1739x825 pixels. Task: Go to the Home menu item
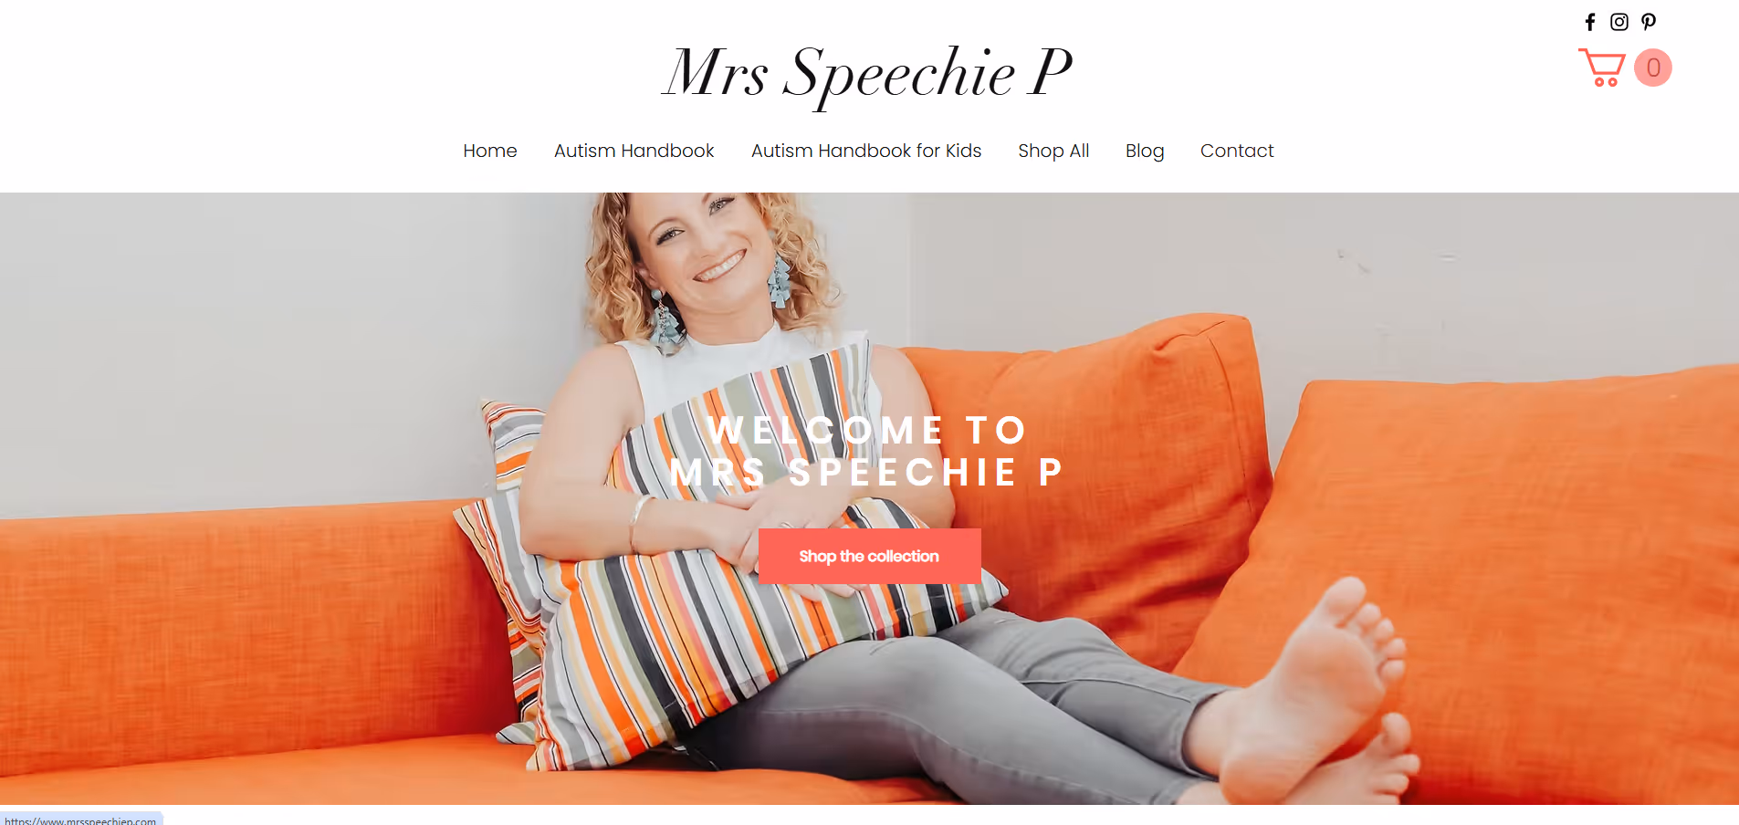pos(490,151)
